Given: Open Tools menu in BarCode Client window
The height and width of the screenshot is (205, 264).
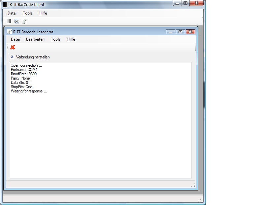Looking at the screenshot, I should (28, 13).
